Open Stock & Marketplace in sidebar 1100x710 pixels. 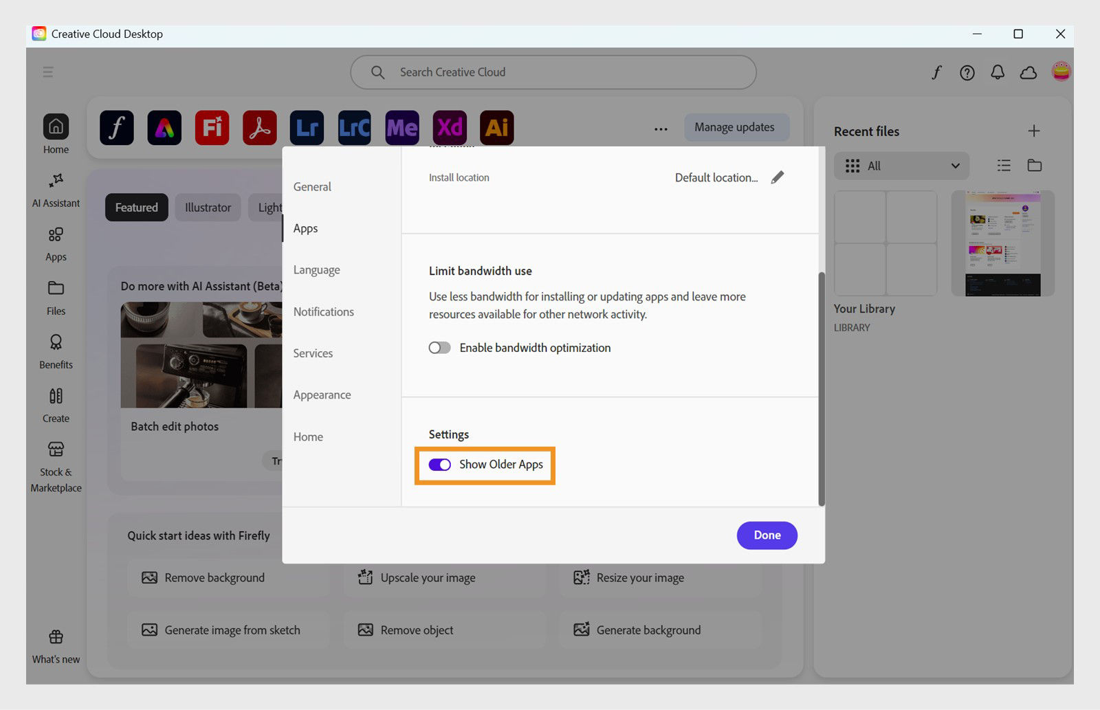[x=56, y=467]
